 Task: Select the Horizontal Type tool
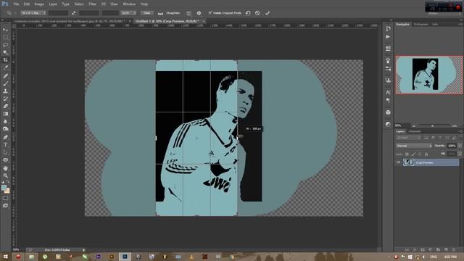pyautogui.click(x=5, y=145)
